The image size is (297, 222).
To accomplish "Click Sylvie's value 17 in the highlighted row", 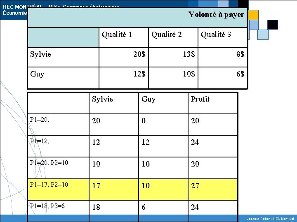I will (x=96, y=186).
